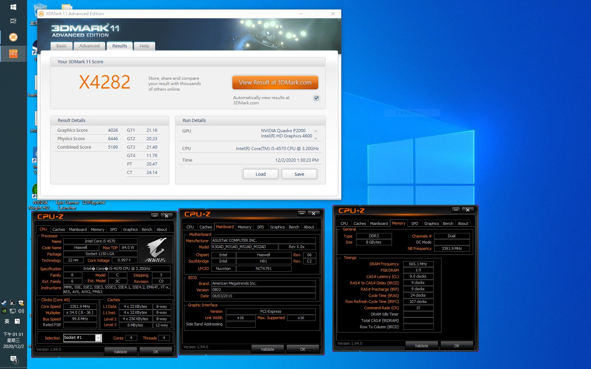The width and height of the screenshot is (591, 369).
Task: Click the DRAM Frequency field 665.1 MHz
Action: pos(418,264)
